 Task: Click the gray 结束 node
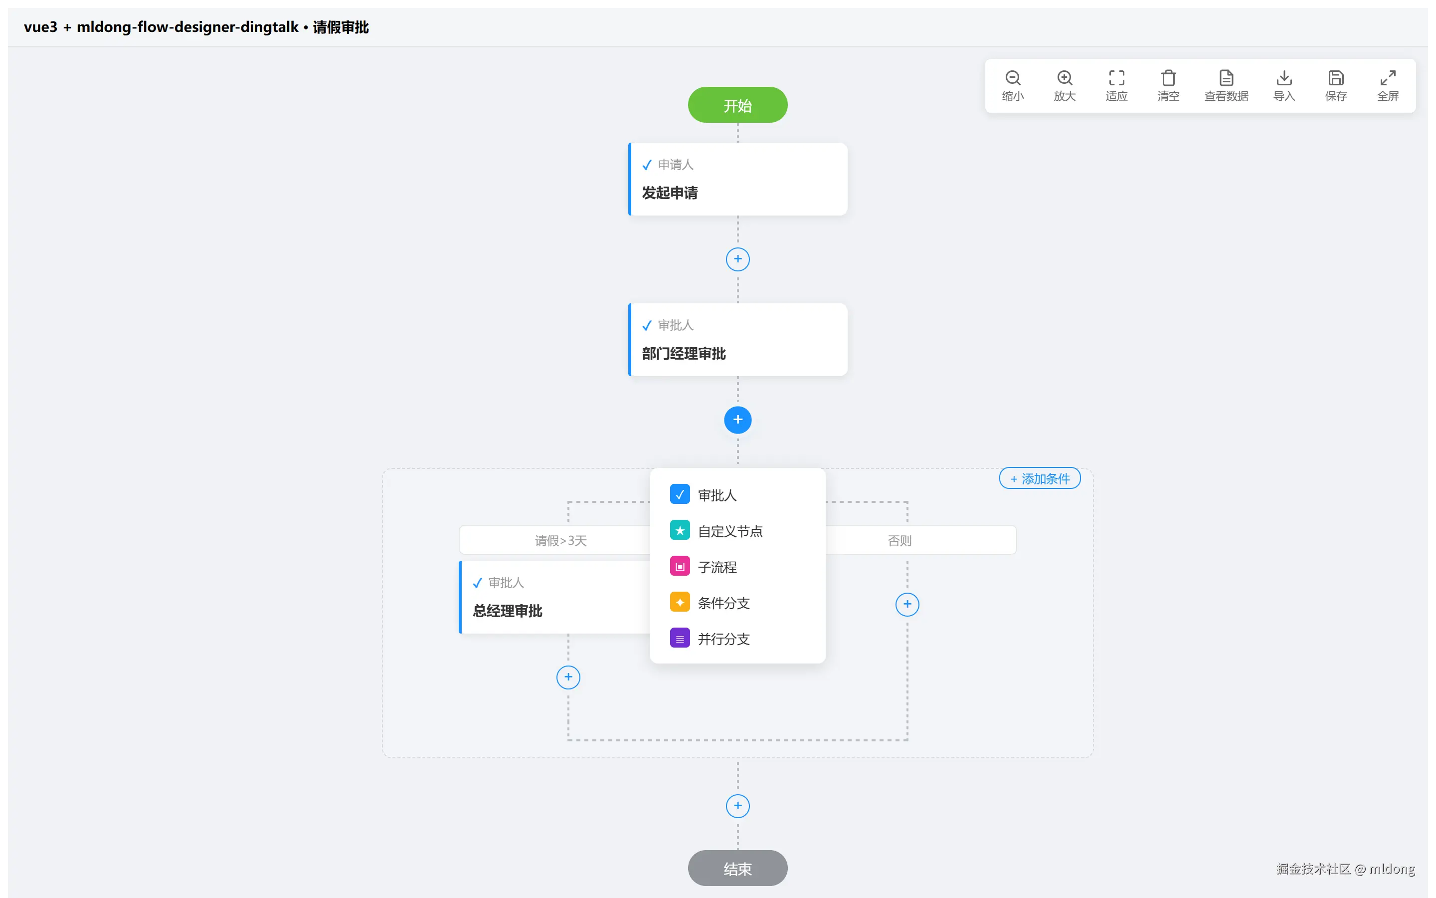click(x=737, y=868)
